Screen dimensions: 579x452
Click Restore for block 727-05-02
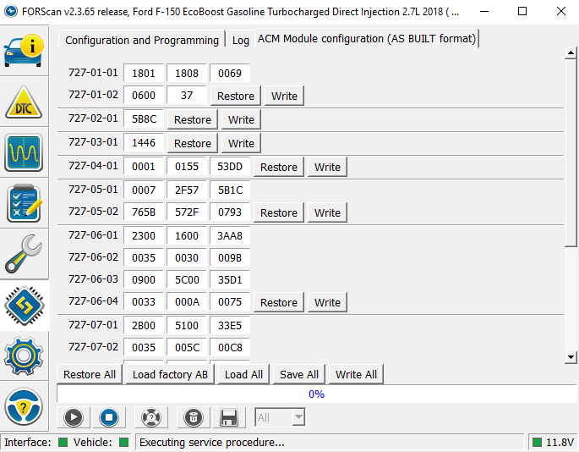point(279,212)
